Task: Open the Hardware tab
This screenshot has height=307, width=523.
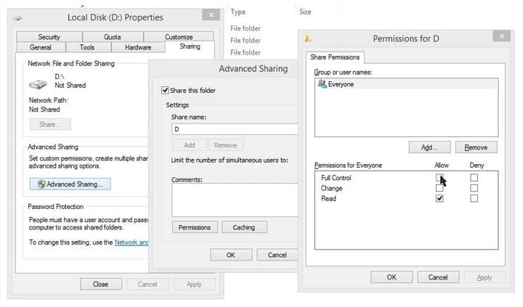Action: point(138,47)
